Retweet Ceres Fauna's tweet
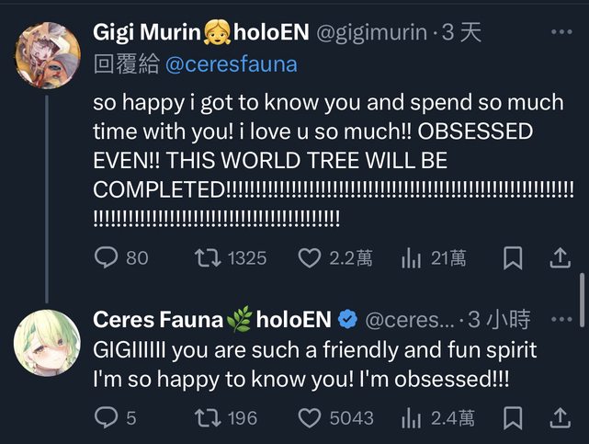Screen dimensions: 589x444 coord(208,418)
